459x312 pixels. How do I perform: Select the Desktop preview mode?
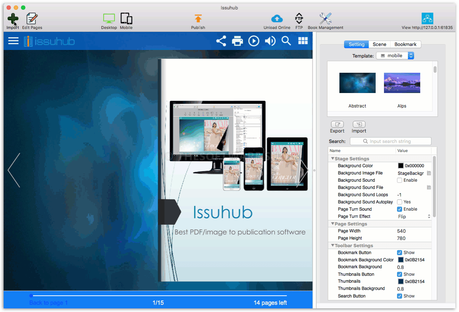click(109, 18)
